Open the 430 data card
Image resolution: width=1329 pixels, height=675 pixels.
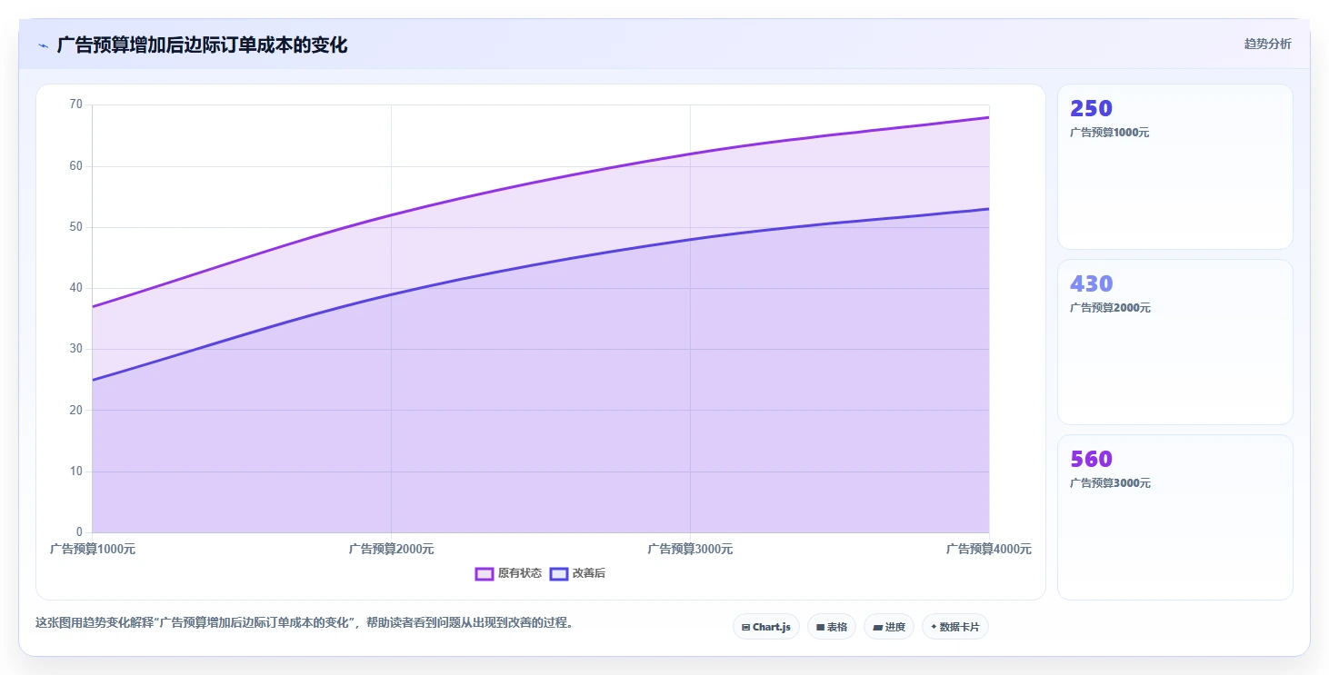coord(1175,342)
